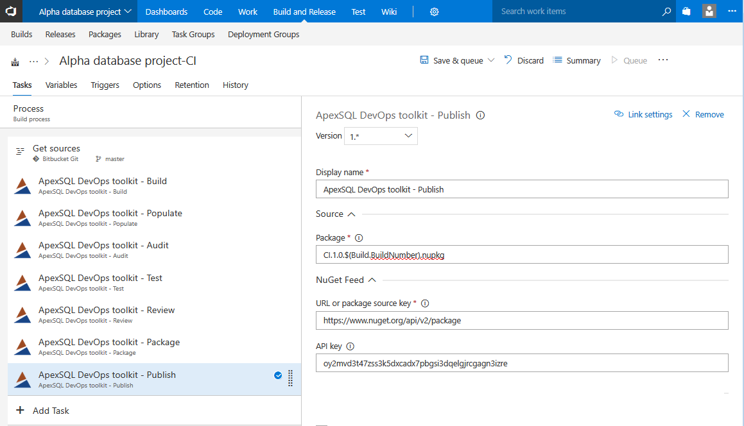The image size is (744, 426).
Task: Open the Code menu
Action: [x=212, y=12]
